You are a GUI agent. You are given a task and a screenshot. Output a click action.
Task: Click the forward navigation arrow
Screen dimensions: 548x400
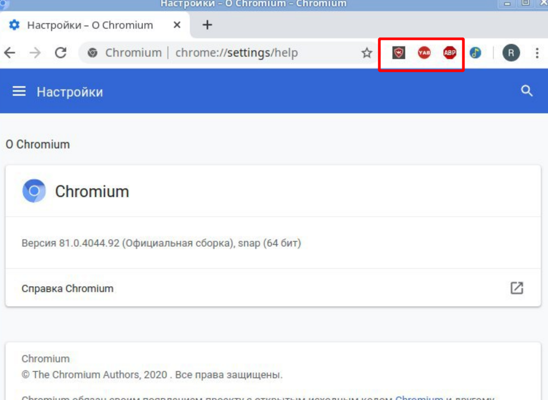[35, 53]
